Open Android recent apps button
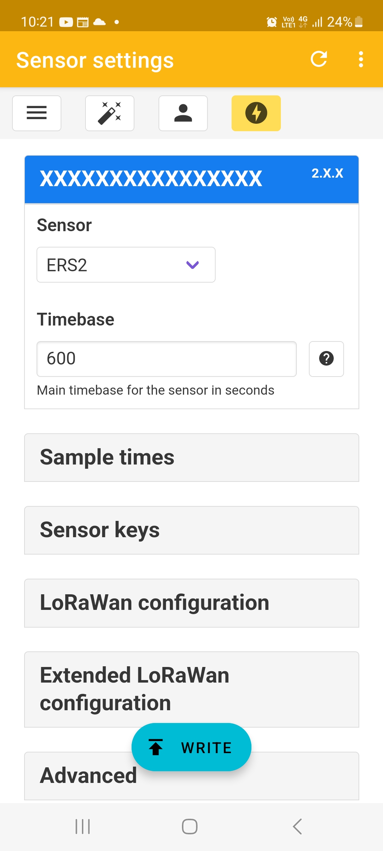The width and height of the screenshot is (383, 851). point(83,827)
